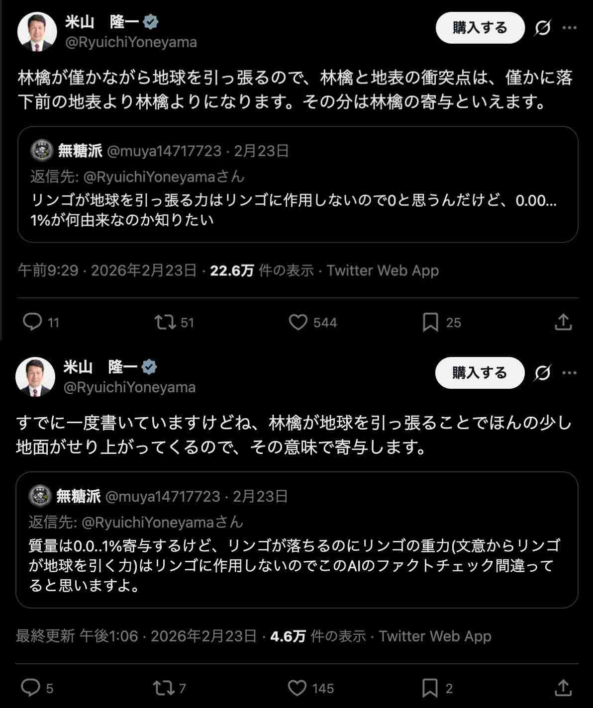The height and width of the screenshot is (708, 593).
Task: Like the post with 544 likes
Action: tap(298, 322)
